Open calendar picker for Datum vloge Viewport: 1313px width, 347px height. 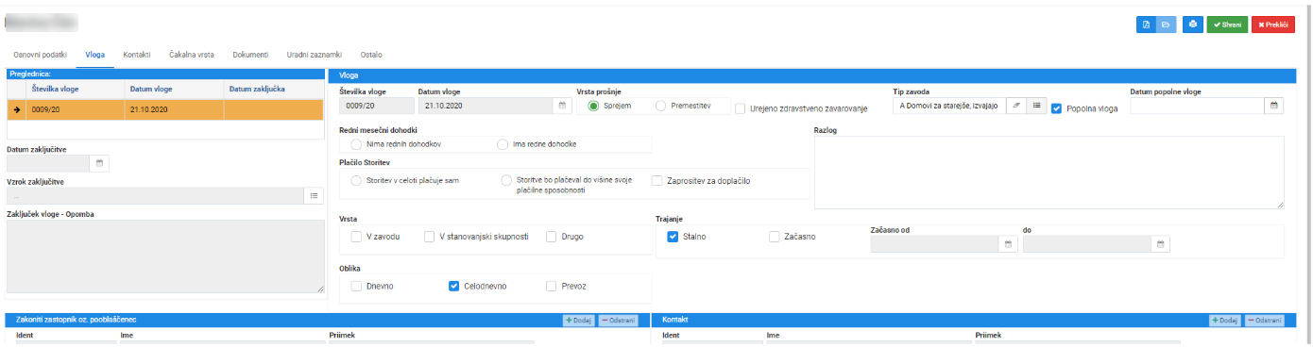(x=562, y=106)
